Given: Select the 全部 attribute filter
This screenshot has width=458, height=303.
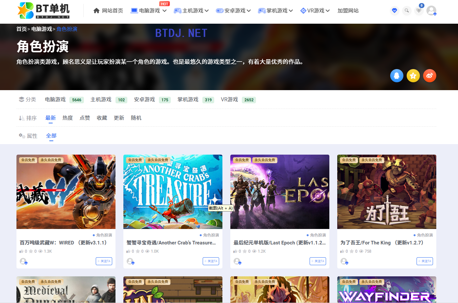Looking at the screenshot, I should 51,136.
